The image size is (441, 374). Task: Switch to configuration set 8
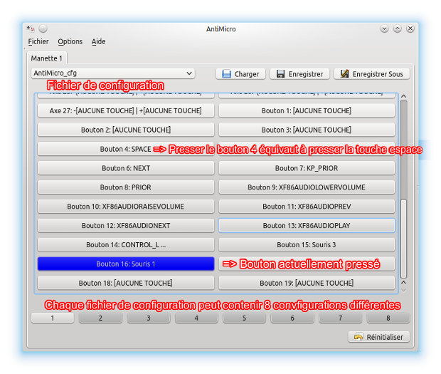coord(388,318)
